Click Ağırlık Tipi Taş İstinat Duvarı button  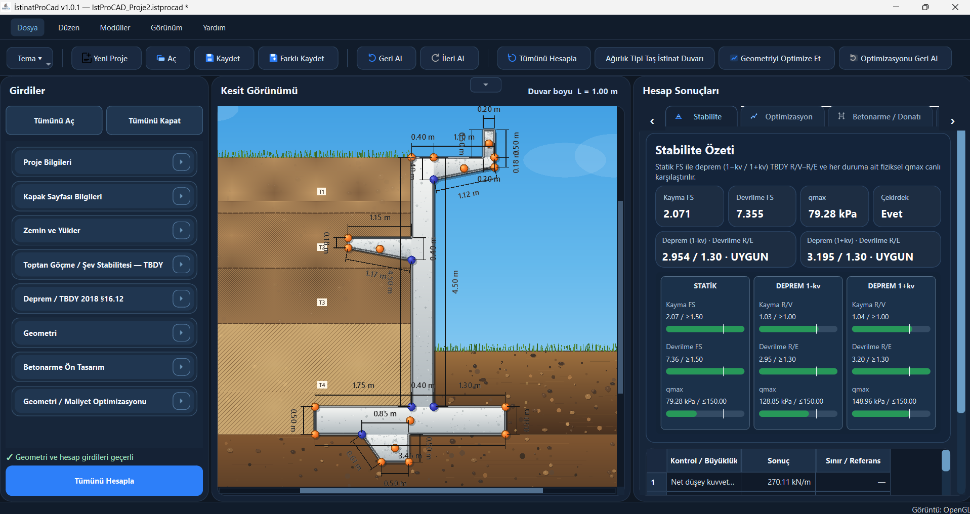pos(654,58)
